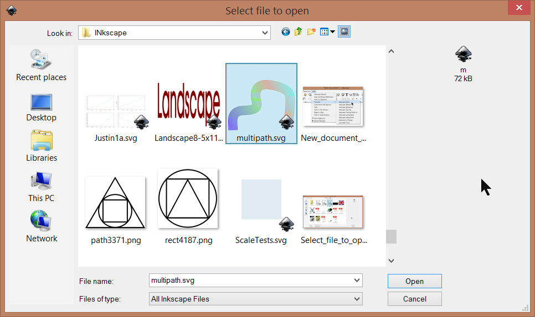The image size is (535, 317).
Task: Open the View menu icon
Action: point(328,32)
